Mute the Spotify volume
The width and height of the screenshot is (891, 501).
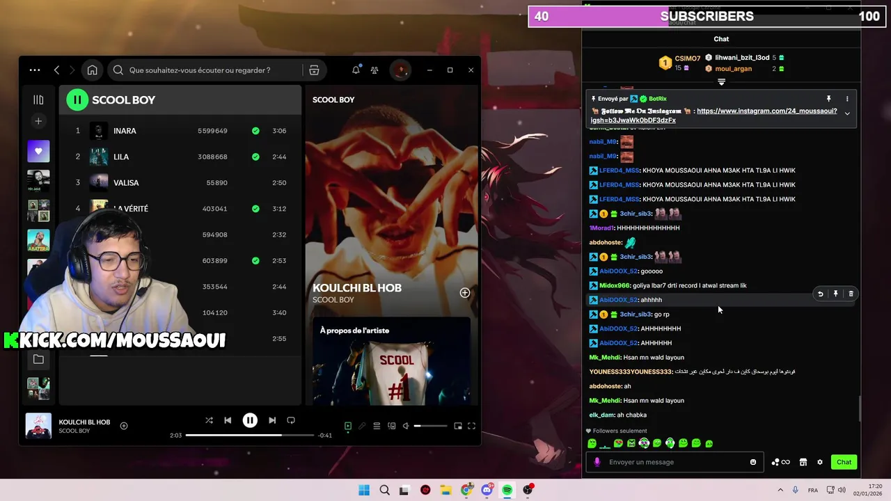tap(406, 426)
